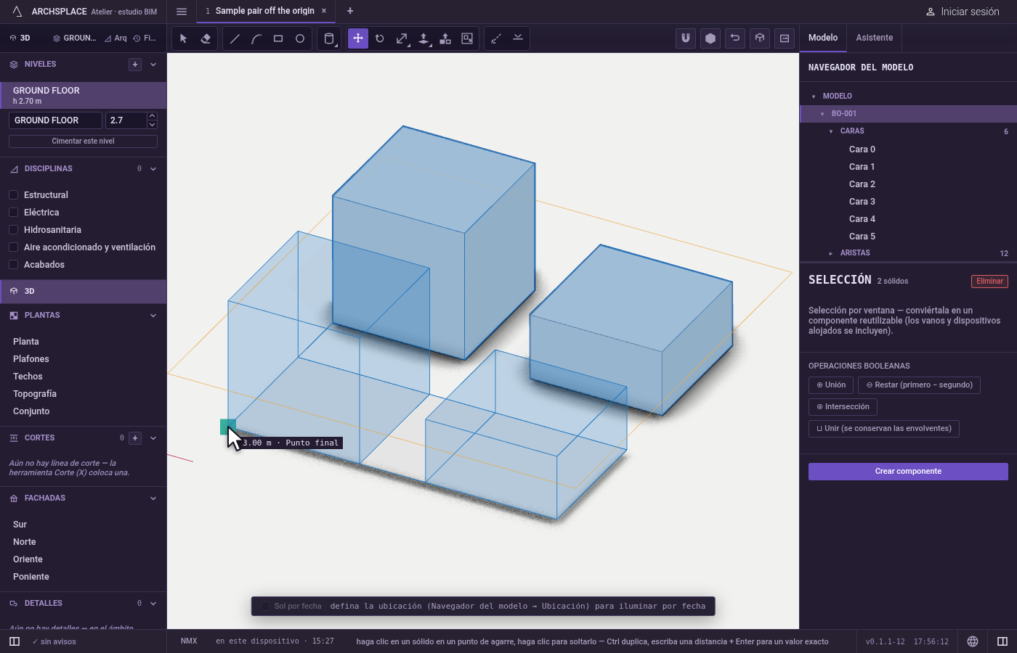This screenshot has height=653, width=1017.
Task: Pick the push-pull extrude tool
Action: click(x=424, y=38)
